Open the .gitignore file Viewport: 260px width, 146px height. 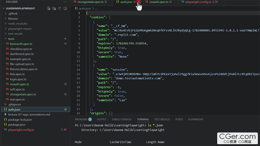[x=14, y=104]
